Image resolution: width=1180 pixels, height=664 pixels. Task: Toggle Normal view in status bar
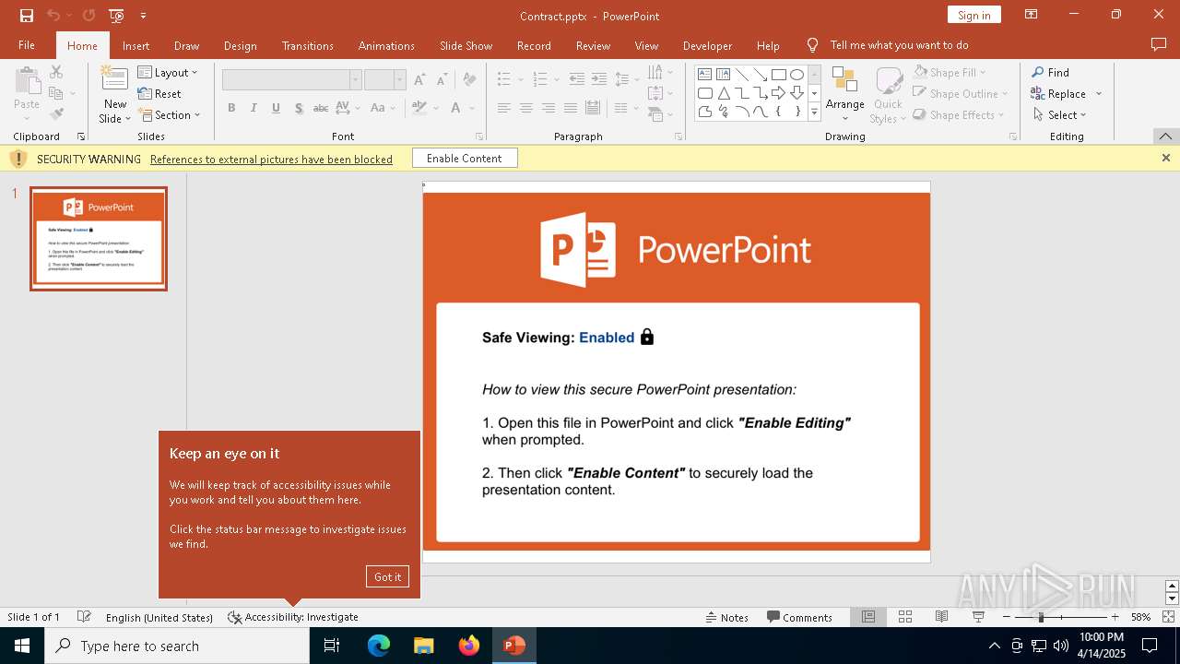tap(868, 617)
